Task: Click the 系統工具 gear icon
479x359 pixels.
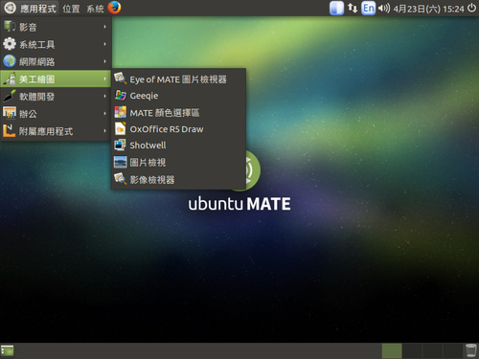Action: tap(10, 44)
